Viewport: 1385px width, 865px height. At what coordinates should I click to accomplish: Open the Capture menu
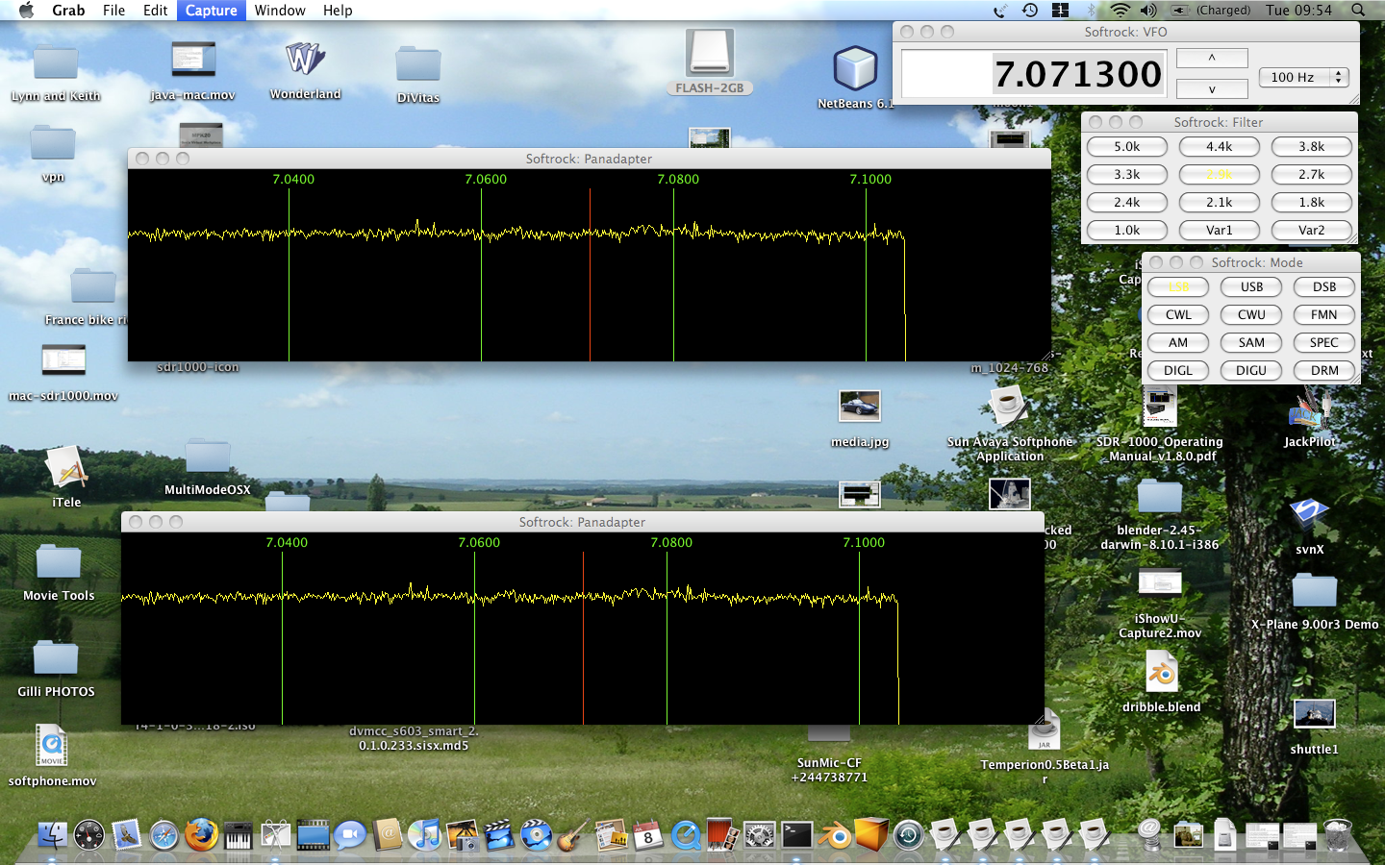click(212, 10)
